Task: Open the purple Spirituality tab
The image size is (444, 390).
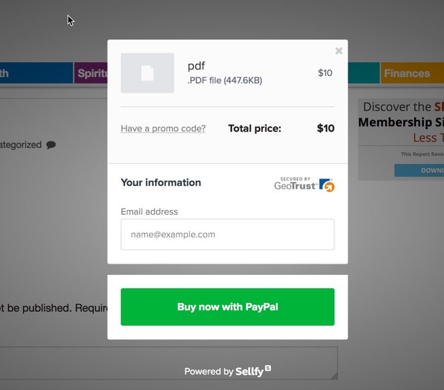Action: (x=91, y=73)
